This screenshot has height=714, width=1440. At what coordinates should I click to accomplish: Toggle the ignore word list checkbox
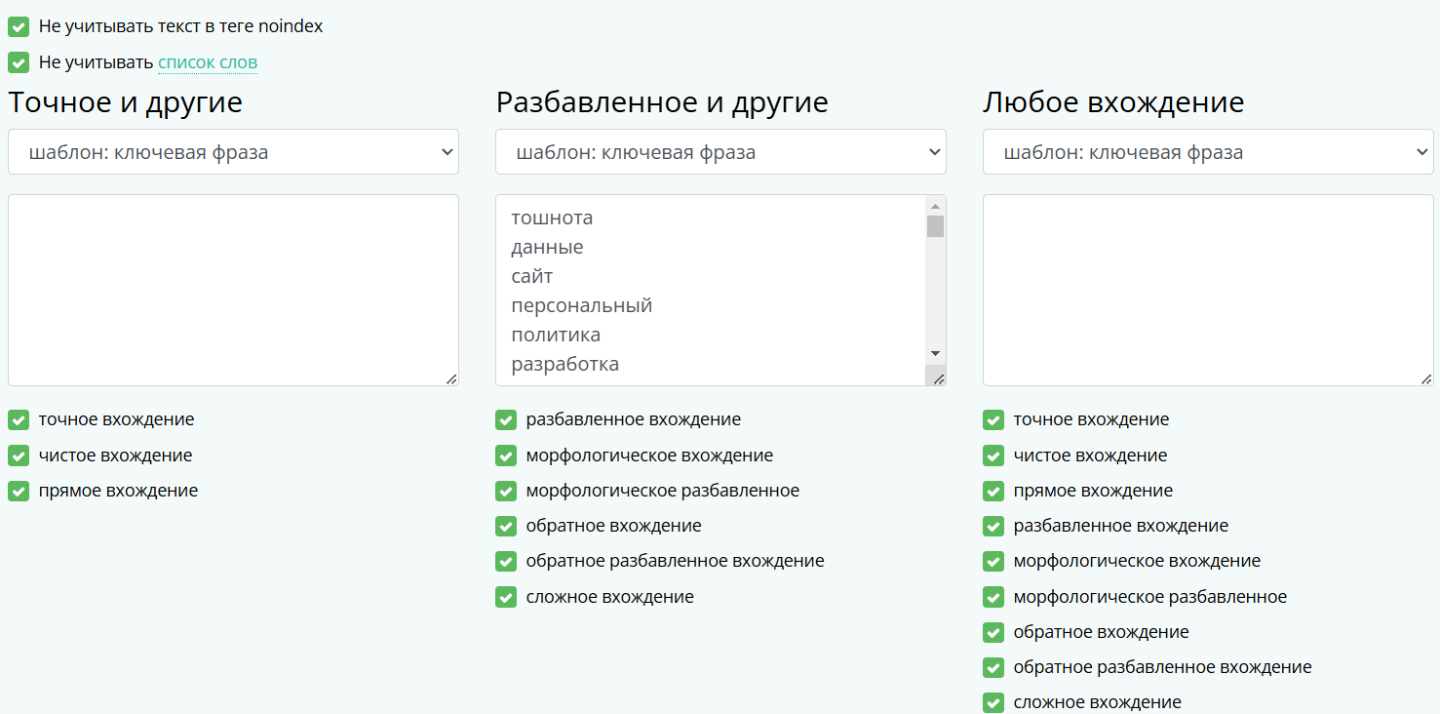click(19, 62)
